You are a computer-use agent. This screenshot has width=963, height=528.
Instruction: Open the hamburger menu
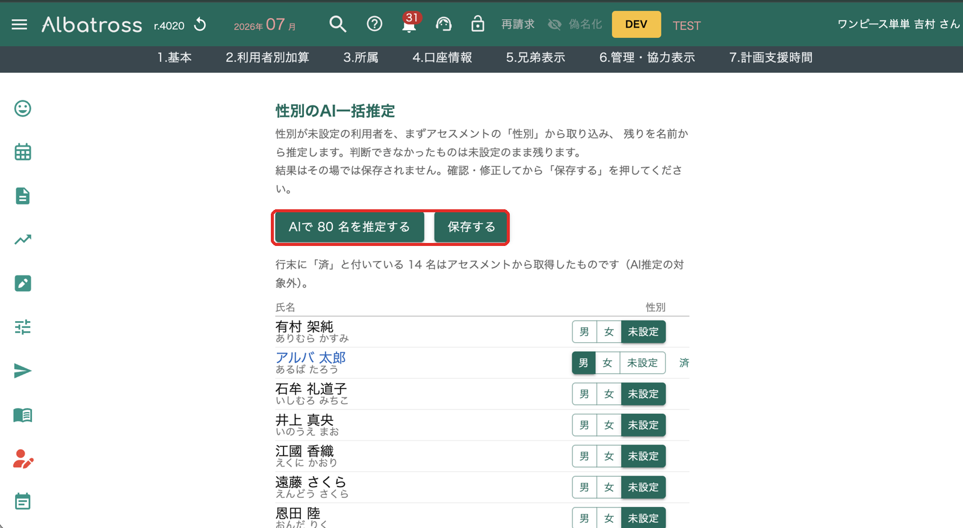(19, 25)
